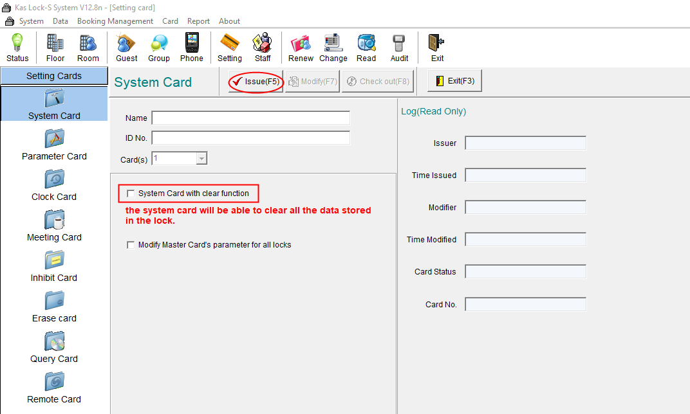Click the Read card toolbar icon

pyautogui.click(x=366, y=48)
